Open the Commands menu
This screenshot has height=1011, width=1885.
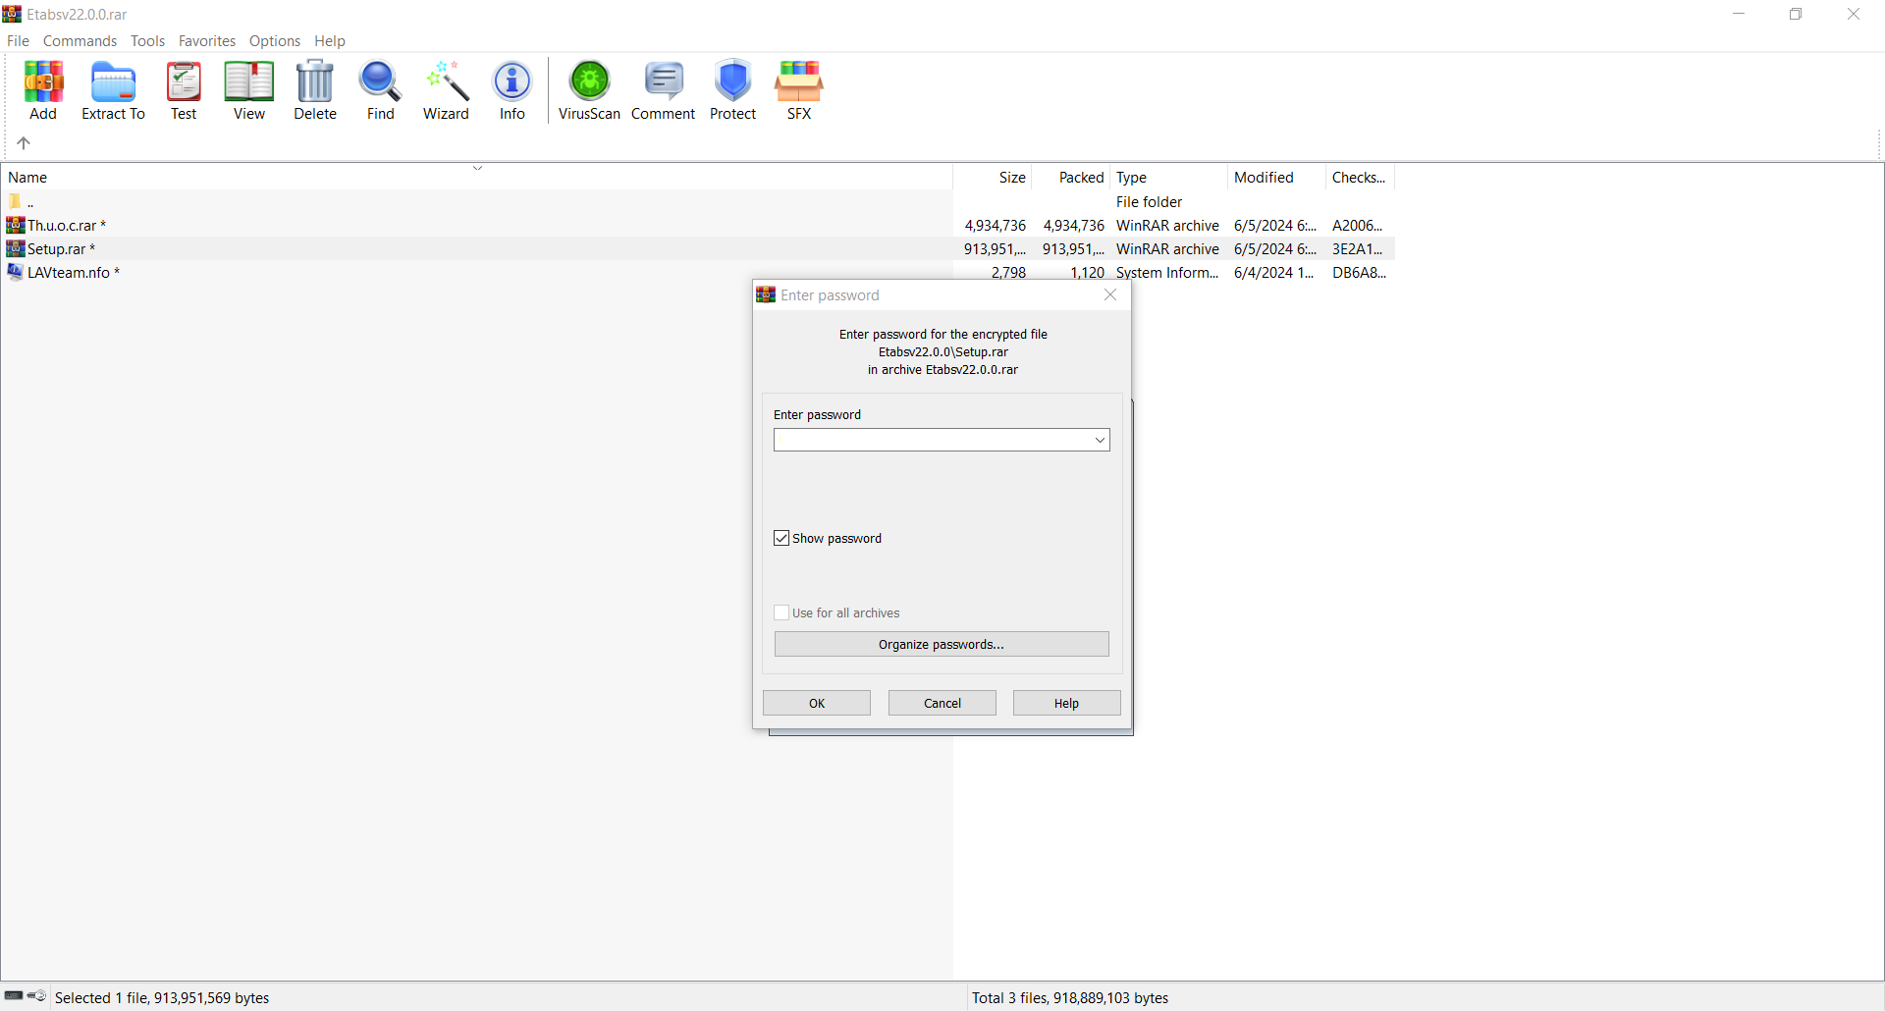tap(80, 41)
